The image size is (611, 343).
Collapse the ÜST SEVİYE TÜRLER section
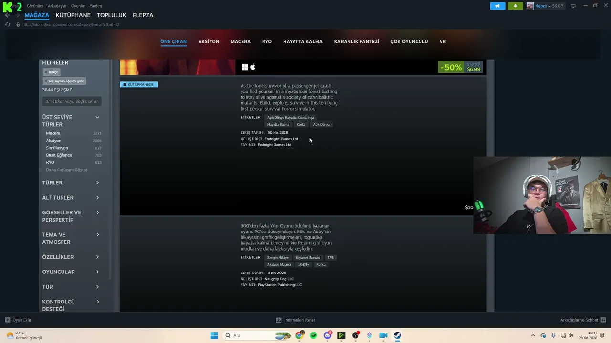97,117
